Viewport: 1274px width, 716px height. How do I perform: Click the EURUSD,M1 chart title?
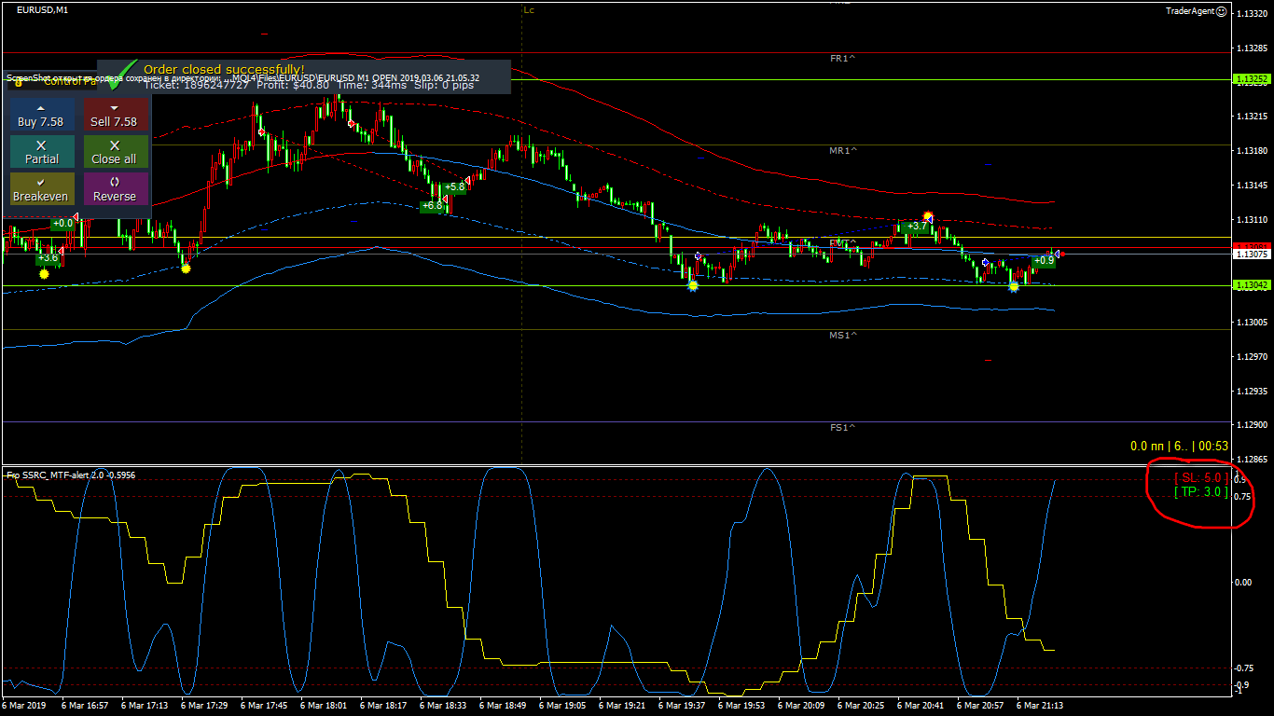[42, 9]
